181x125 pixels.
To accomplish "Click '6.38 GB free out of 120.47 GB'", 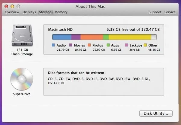I will click(x=133, y=29).
